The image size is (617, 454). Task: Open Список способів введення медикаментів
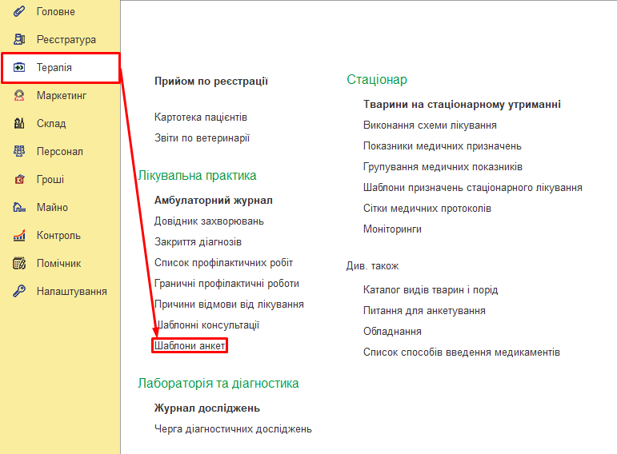coord(462,352)
